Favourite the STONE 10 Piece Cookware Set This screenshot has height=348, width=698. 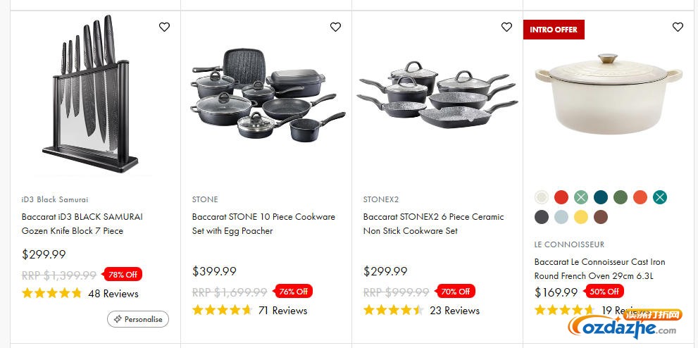pyautogui.click(x=335, y=27)
